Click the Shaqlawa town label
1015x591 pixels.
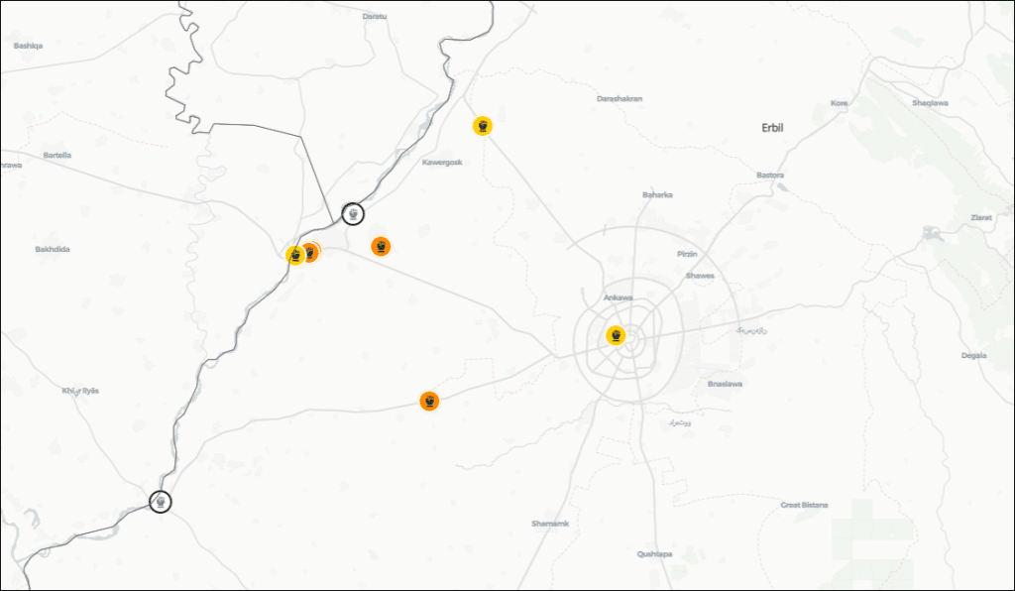pos(930,103)
